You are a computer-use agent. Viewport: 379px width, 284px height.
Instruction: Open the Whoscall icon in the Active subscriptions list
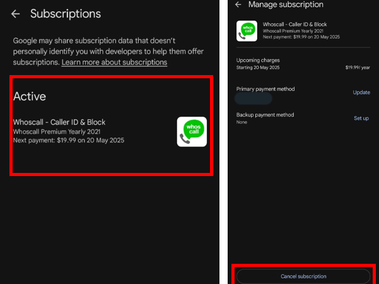tap(192, 132)
